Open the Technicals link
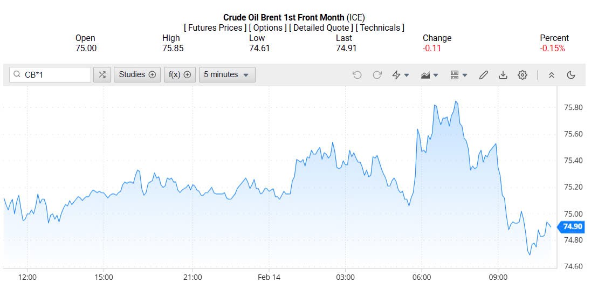This screenshot has height=282, width=591. (380, 27)
